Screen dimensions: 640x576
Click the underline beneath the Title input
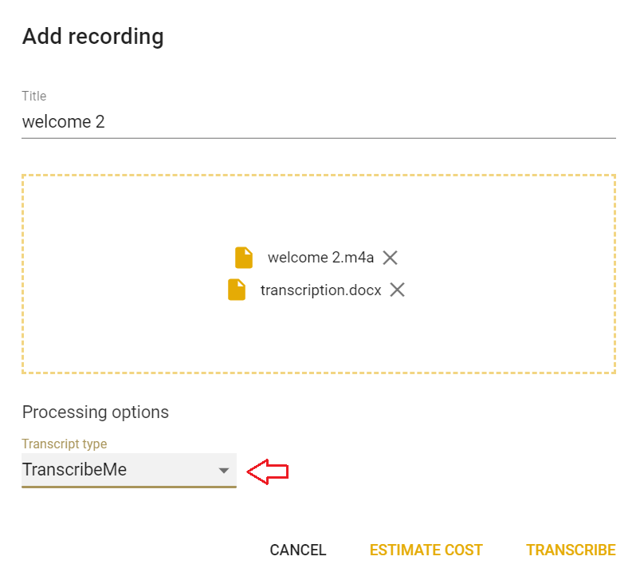[319, 138]
